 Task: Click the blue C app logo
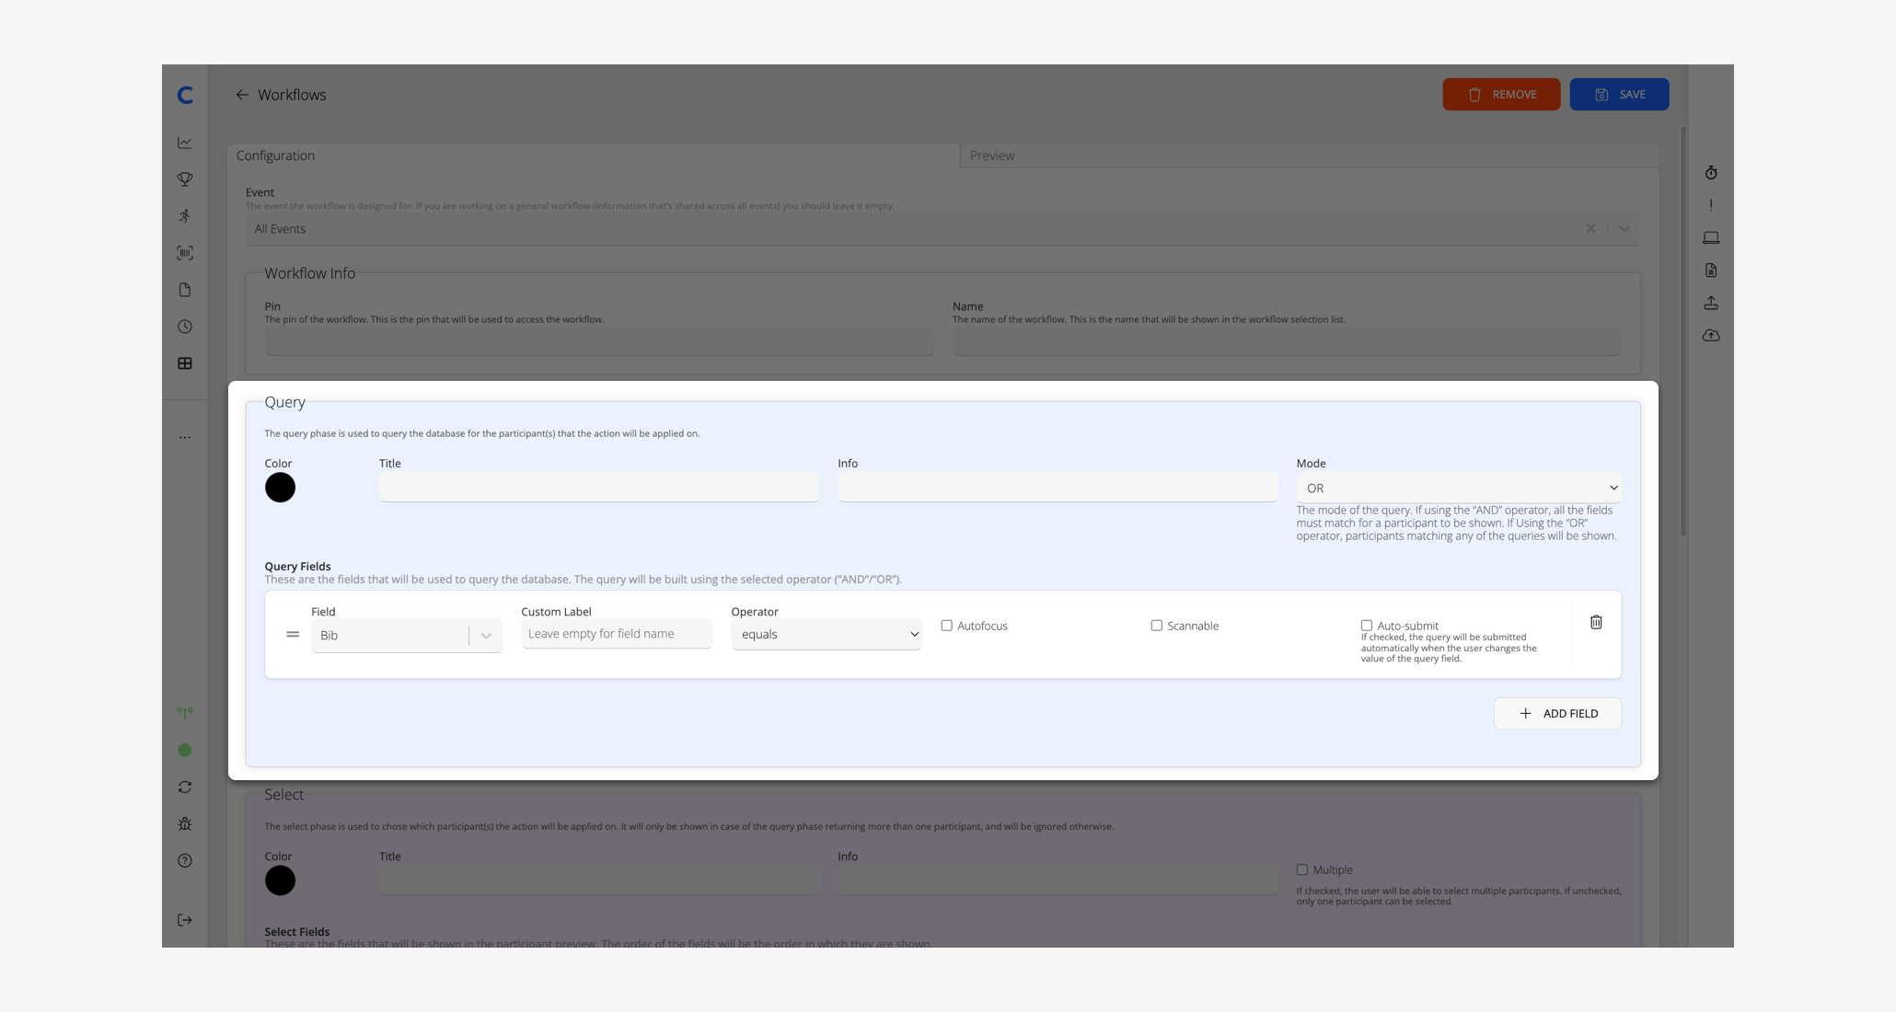click(185, 95)
